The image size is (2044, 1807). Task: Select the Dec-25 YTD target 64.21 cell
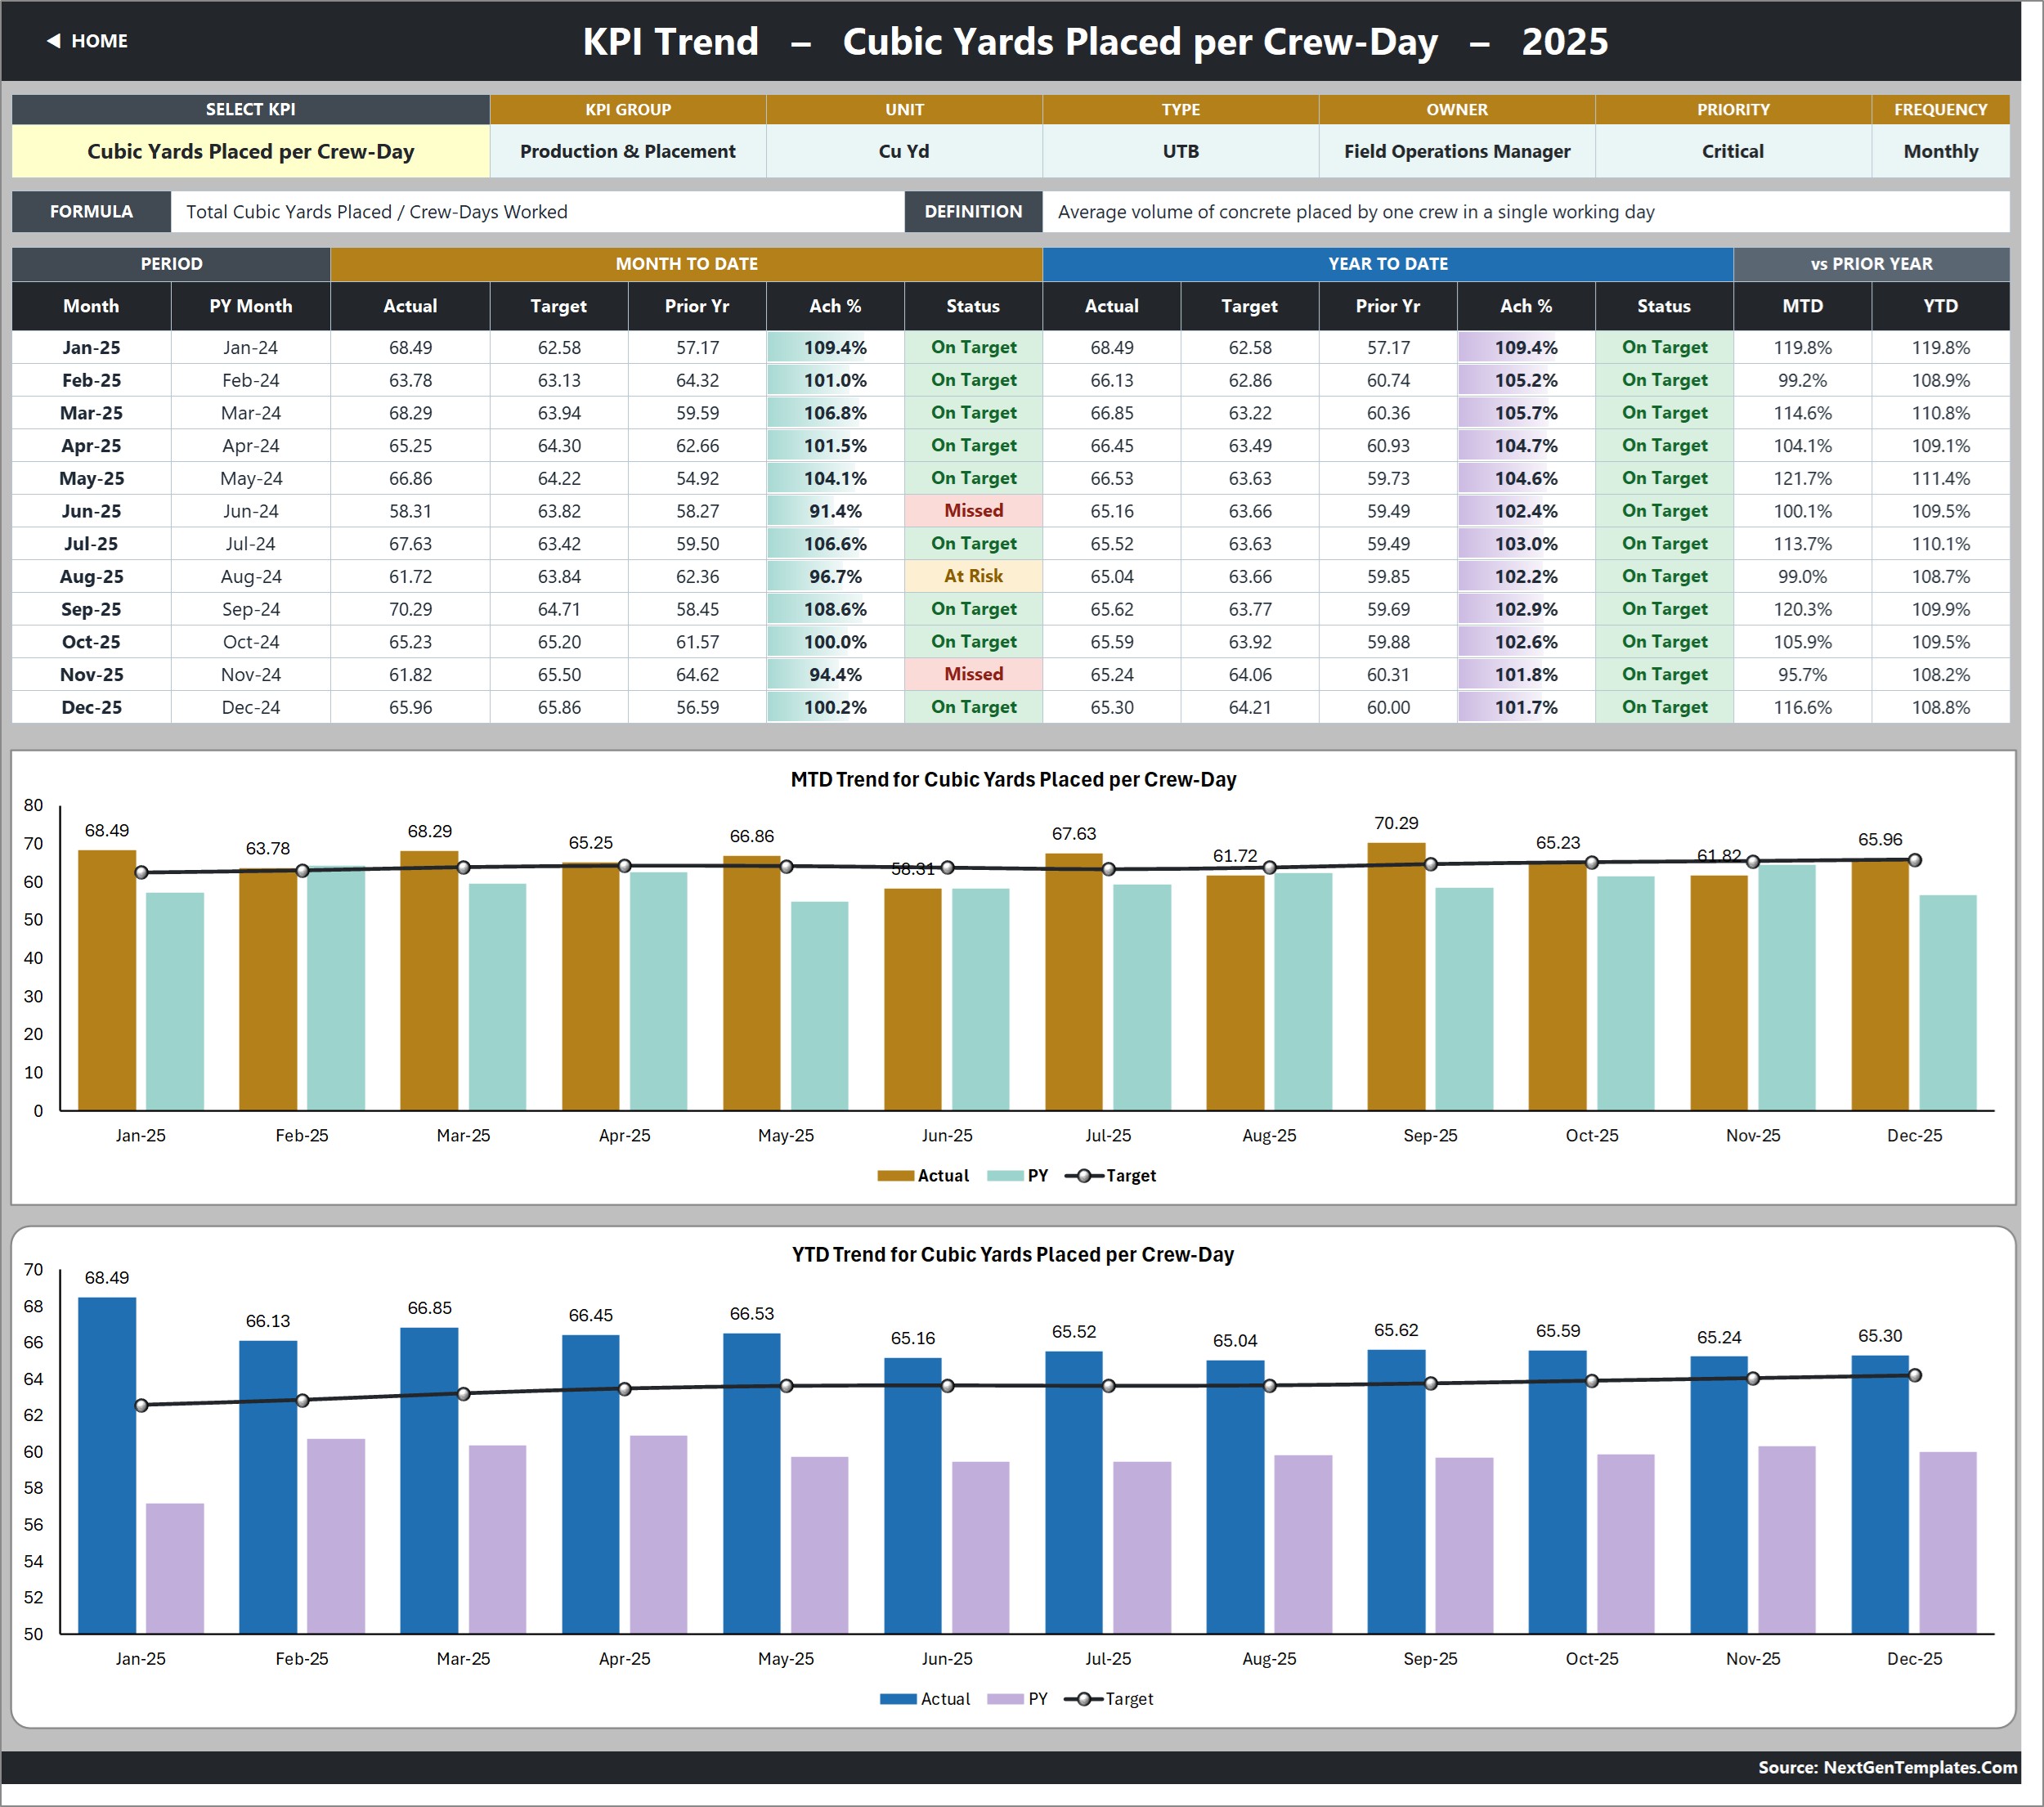point(1249,707)
